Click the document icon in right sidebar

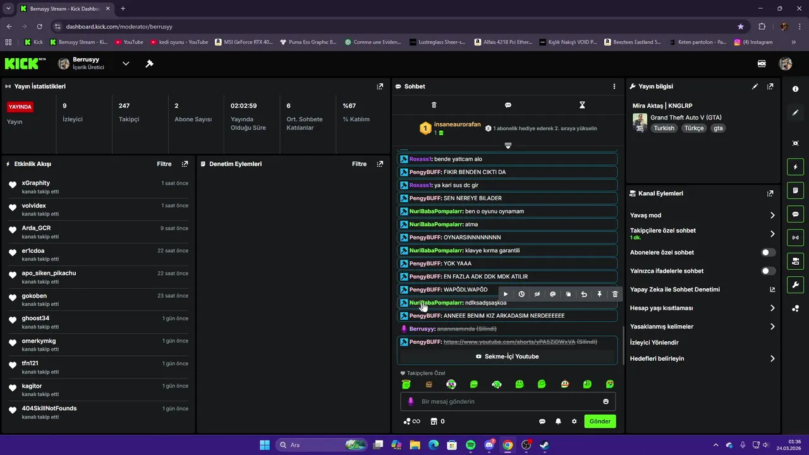(x=795, y=191)
